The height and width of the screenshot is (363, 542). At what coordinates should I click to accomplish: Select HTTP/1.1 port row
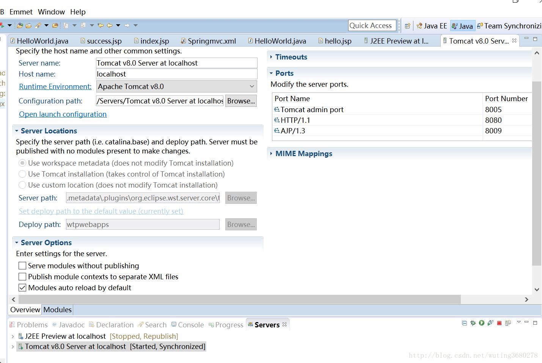coord(401,120)
